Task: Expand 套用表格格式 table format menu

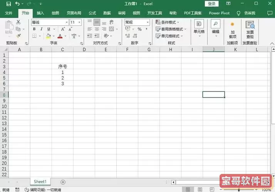Action: coord(171,29)
